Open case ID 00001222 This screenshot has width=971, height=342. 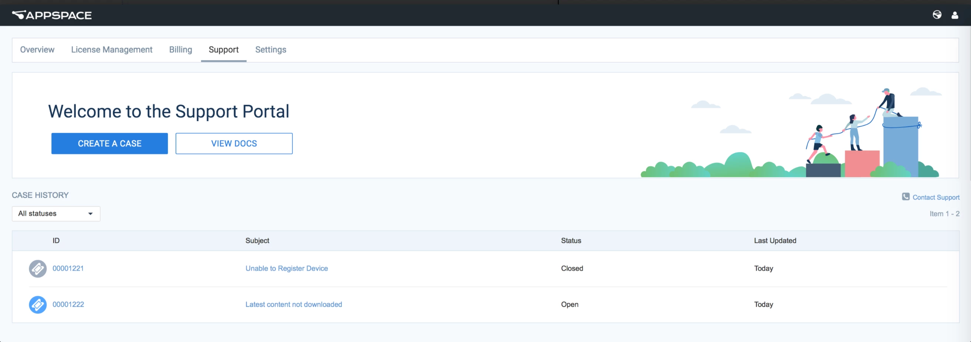pos(68,304)
